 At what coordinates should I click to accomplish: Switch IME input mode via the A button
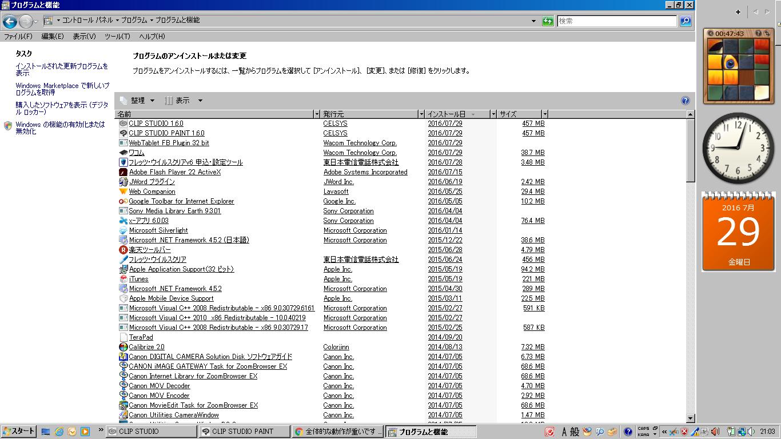pos(564,432)
